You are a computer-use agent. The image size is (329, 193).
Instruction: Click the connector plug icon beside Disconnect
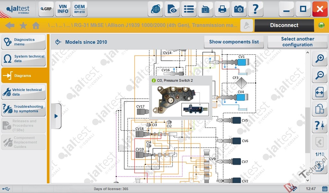[246, 25]
